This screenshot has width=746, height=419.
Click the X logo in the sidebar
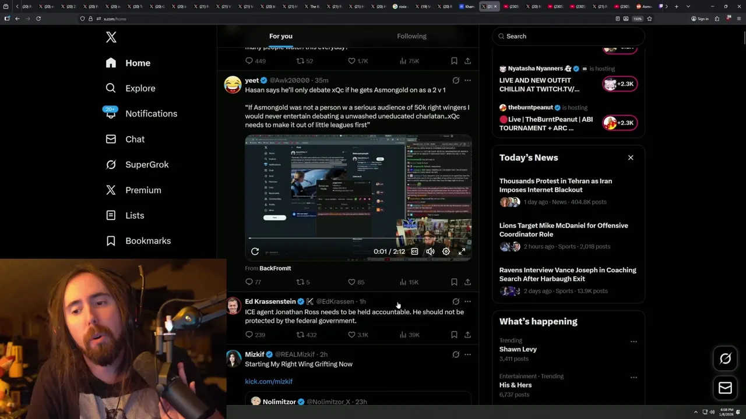coord(111,37)
